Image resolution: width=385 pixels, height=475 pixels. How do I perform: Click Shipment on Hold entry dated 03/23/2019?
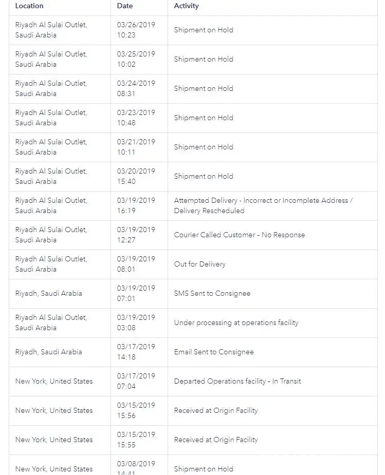pyautogui.click(x=204, y=118)
